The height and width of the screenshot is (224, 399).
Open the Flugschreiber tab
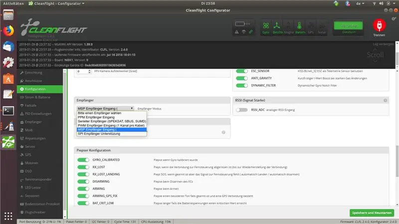click(x=40, y=213)
